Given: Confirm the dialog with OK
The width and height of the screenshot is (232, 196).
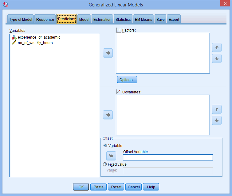Looking at the screenshot, I should point(81,187).
